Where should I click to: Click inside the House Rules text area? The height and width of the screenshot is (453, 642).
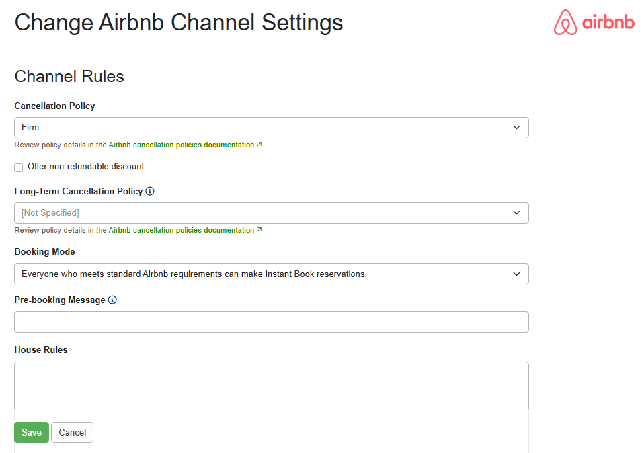[x=269, y=383]
